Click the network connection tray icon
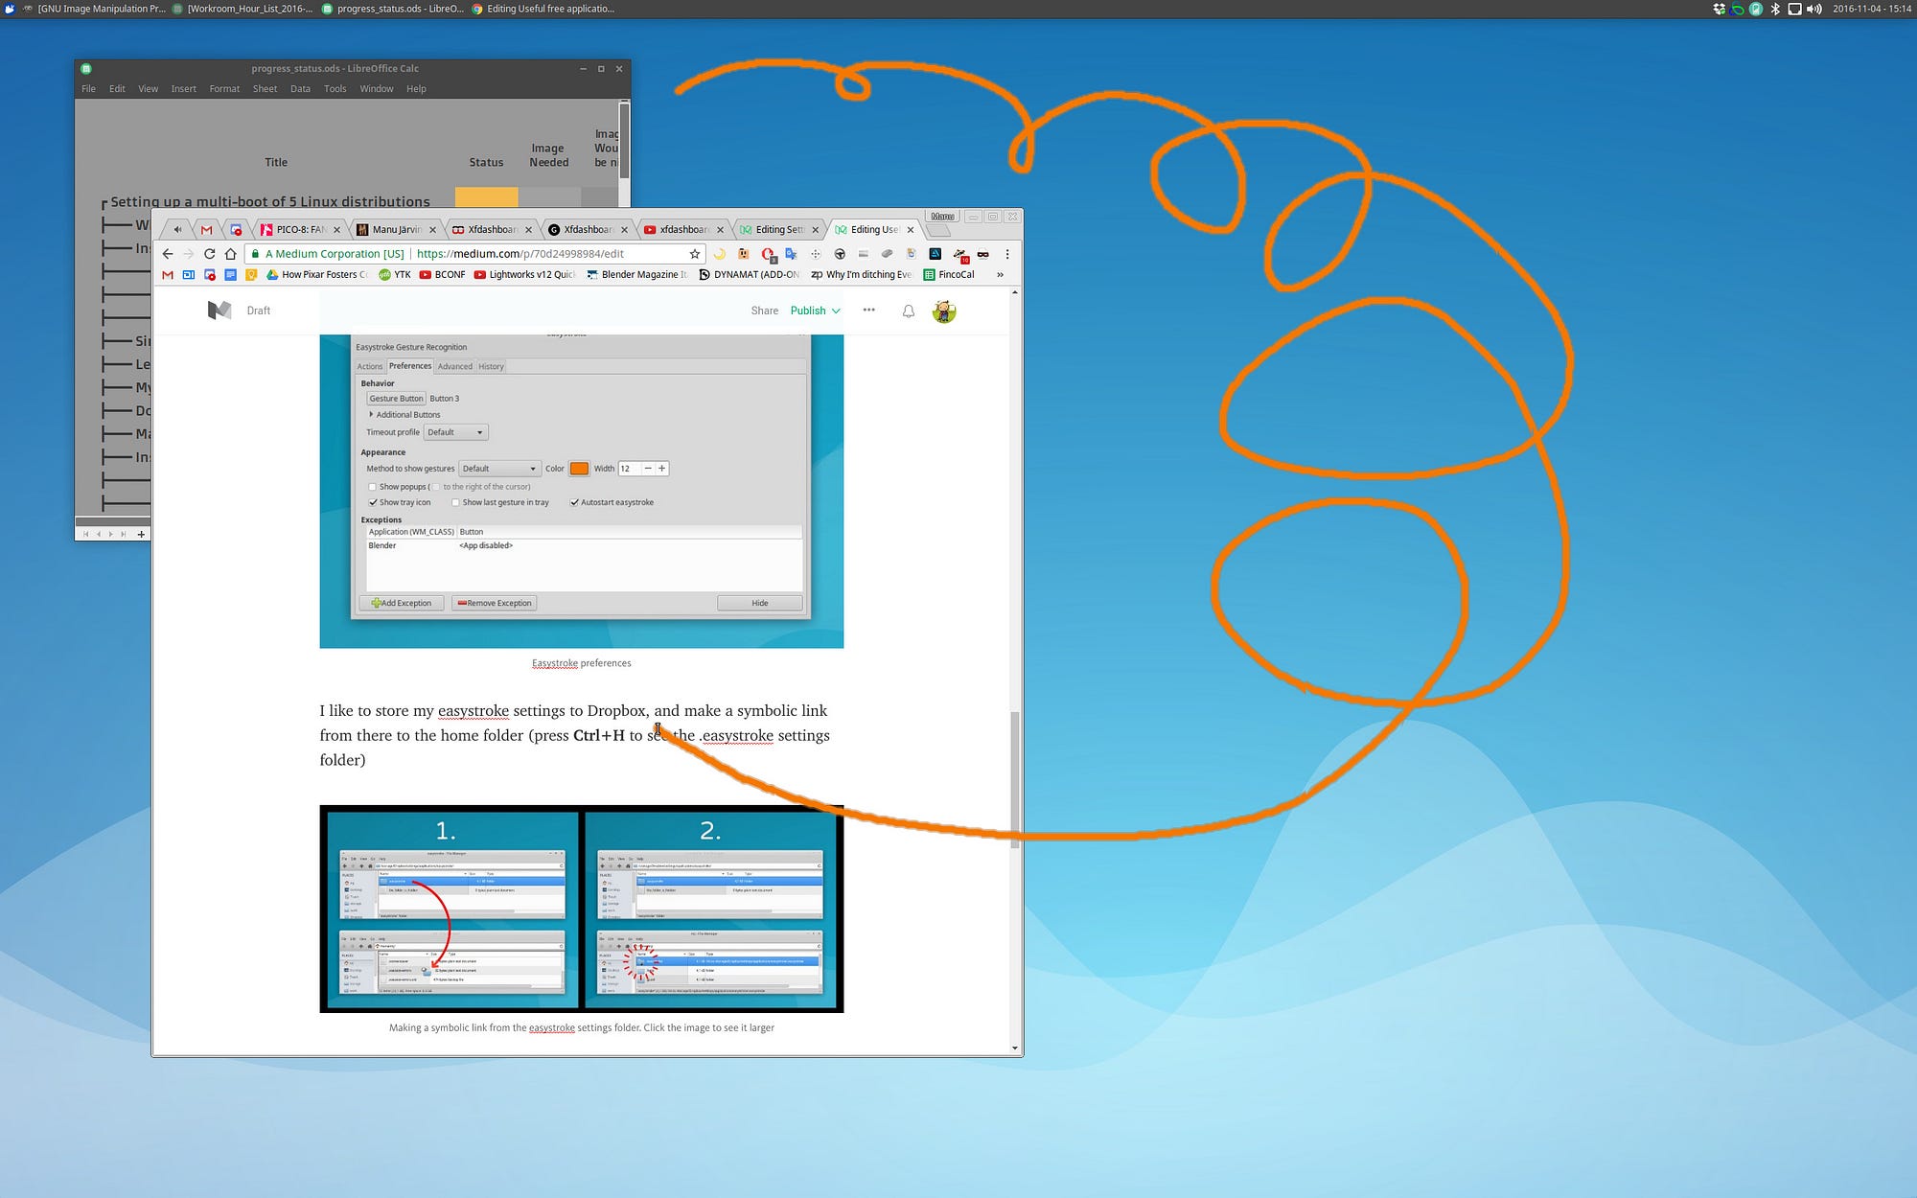This screenshot has width=1917, height=1198. point(1794,9)
